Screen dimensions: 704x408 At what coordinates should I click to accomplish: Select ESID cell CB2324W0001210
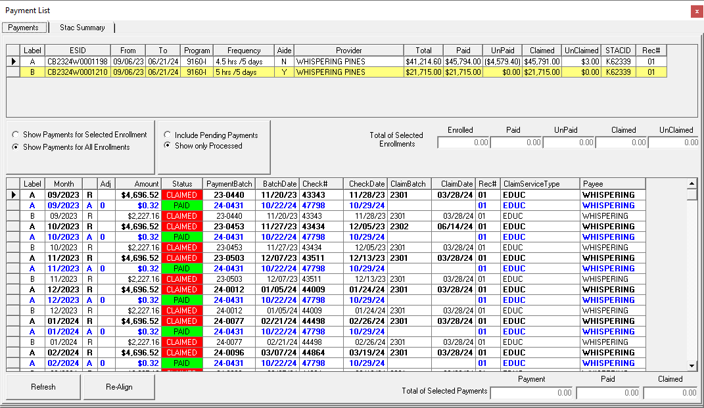[x=78, y=72]
